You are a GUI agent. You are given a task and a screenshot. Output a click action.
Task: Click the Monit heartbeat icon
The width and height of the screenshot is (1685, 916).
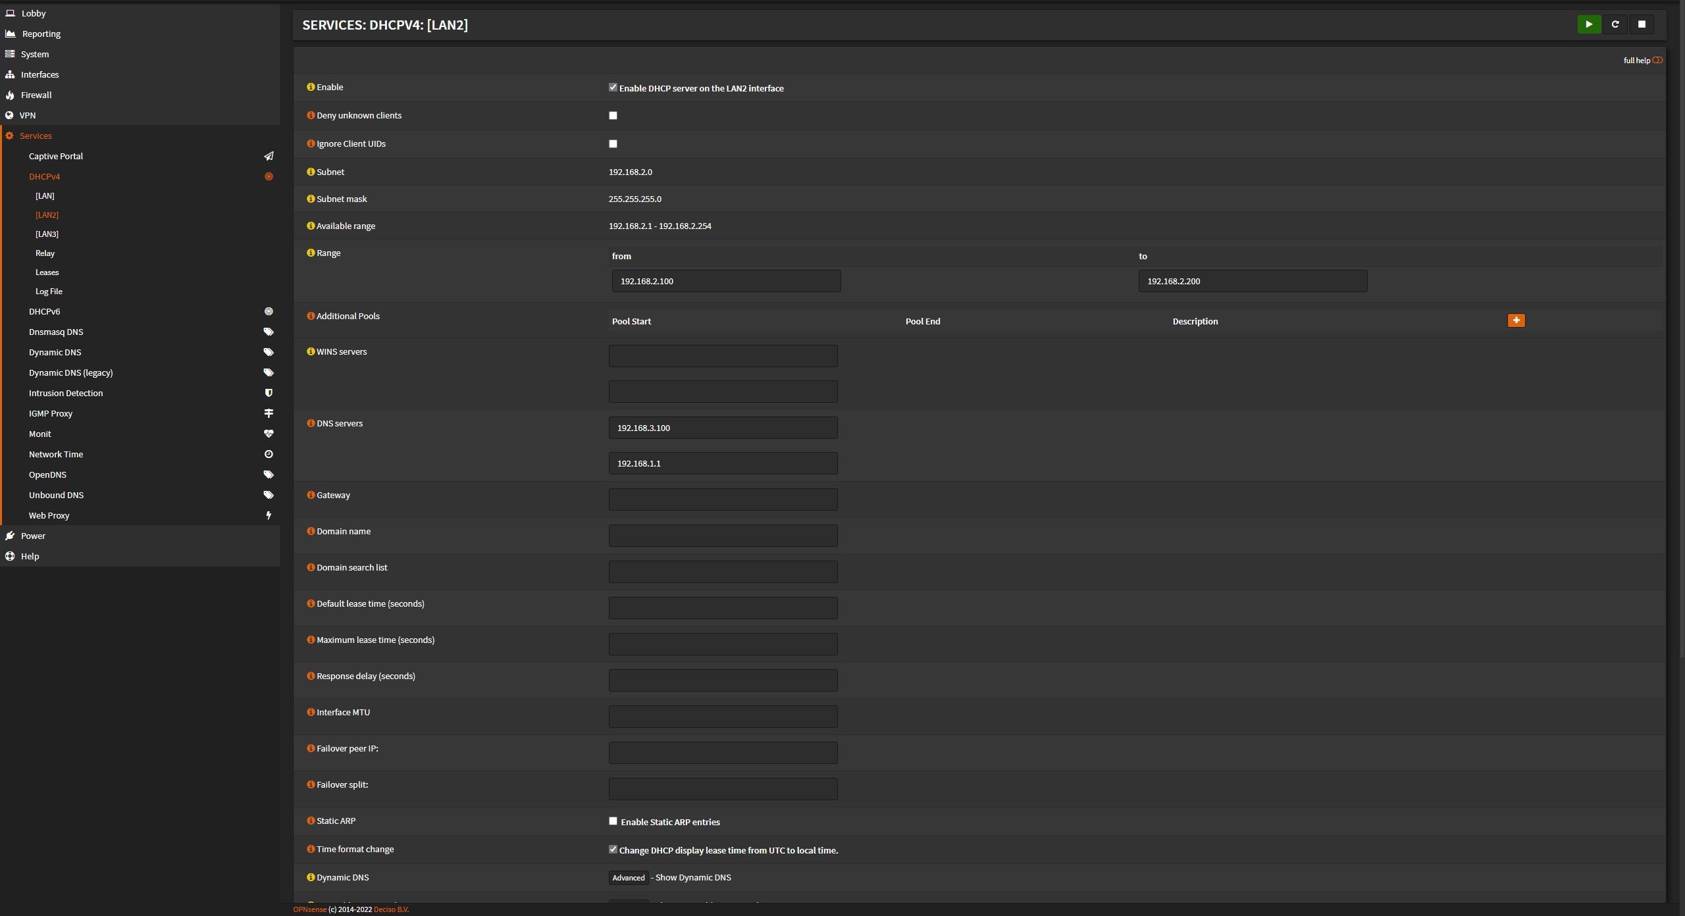(269, 434)
